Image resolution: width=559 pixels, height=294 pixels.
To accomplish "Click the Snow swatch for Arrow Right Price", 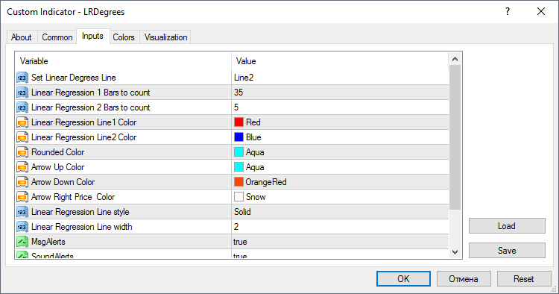I will pyautogui.click(x=239, y=197).
